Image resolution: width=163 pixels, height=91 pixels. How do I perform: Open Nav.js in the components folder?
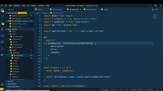(15, 42)
